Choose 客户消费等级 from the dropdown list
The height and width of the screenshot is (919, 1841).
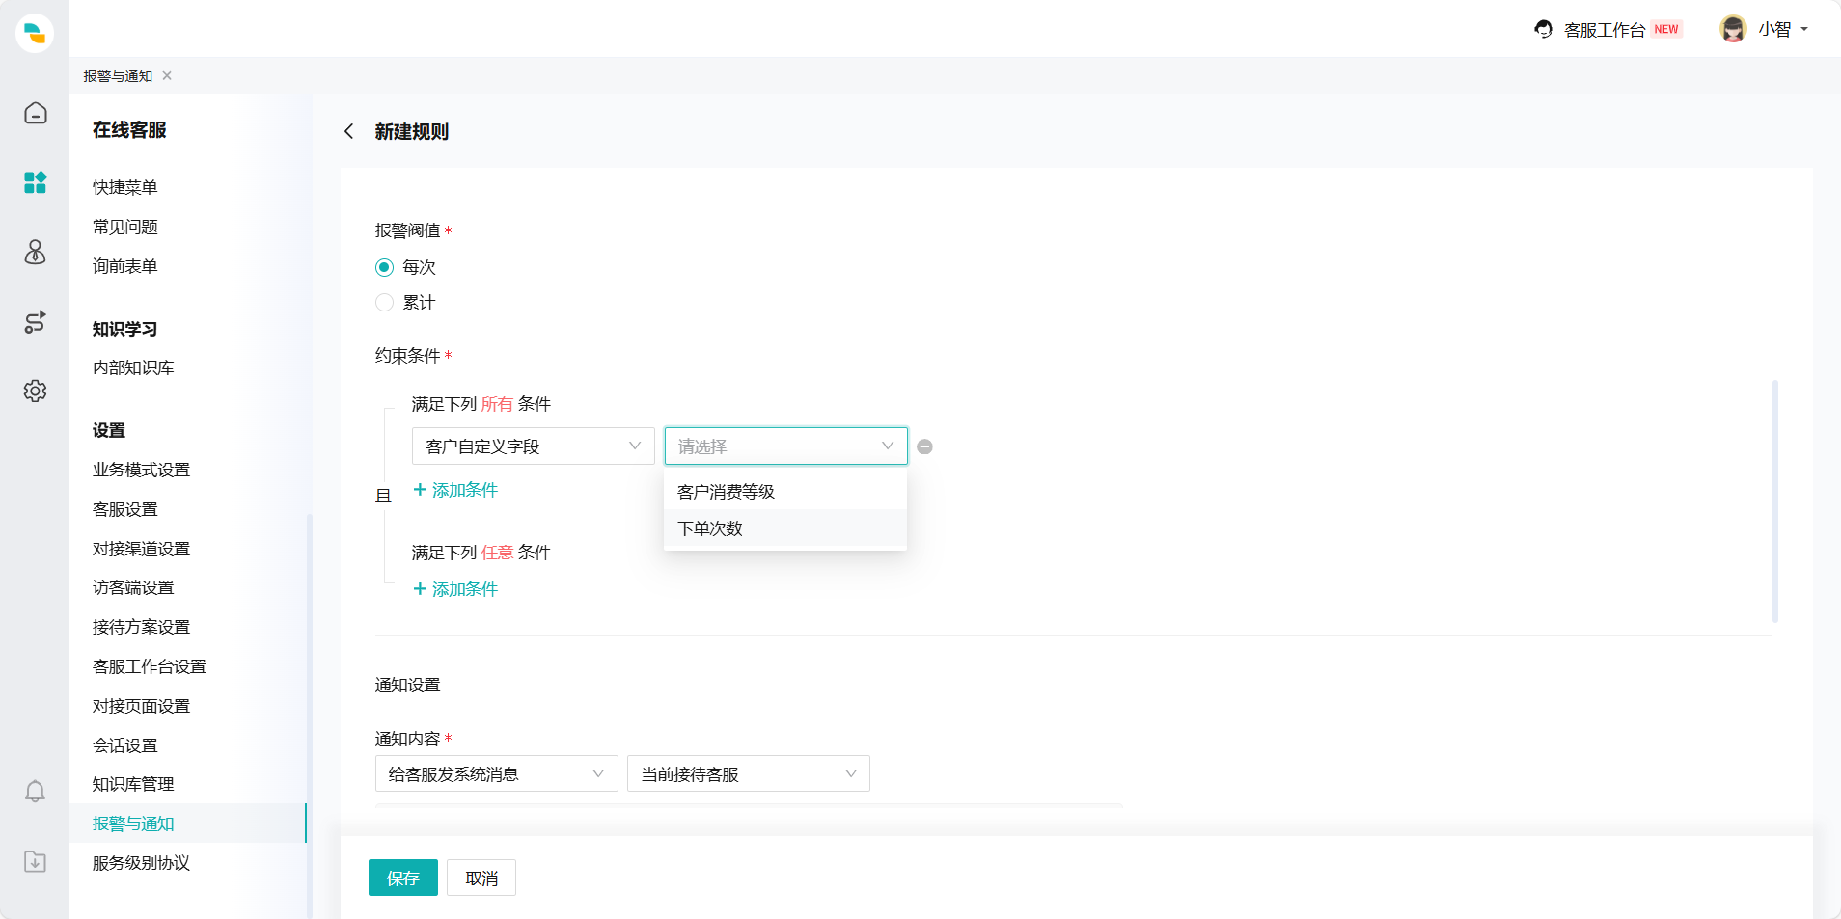726,492
